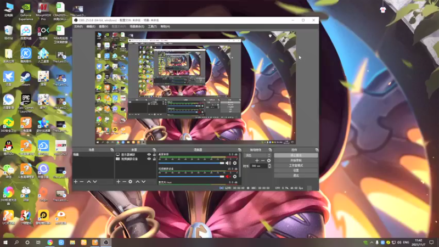This screenshot has height=247, width=439.
Task: Click the first button in the Controls panel (streaming)
Action: coord(296,155)
